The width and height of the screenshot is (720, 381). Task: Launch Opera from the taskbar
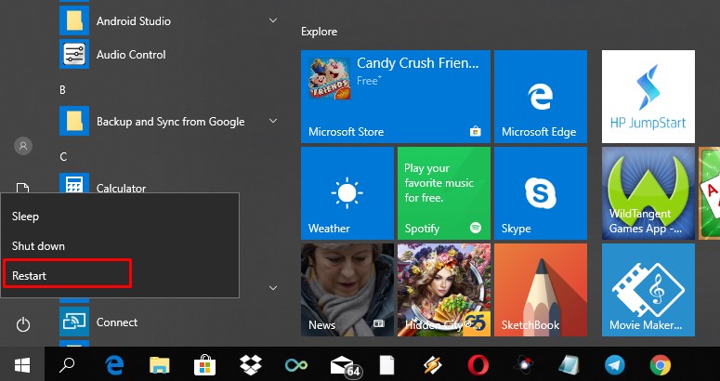(478, 365)
